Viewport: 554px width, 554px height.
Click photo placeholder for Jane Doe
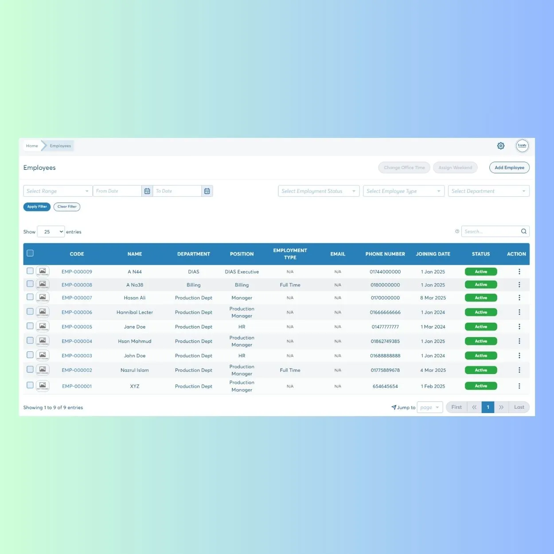(x=43, y=327)
